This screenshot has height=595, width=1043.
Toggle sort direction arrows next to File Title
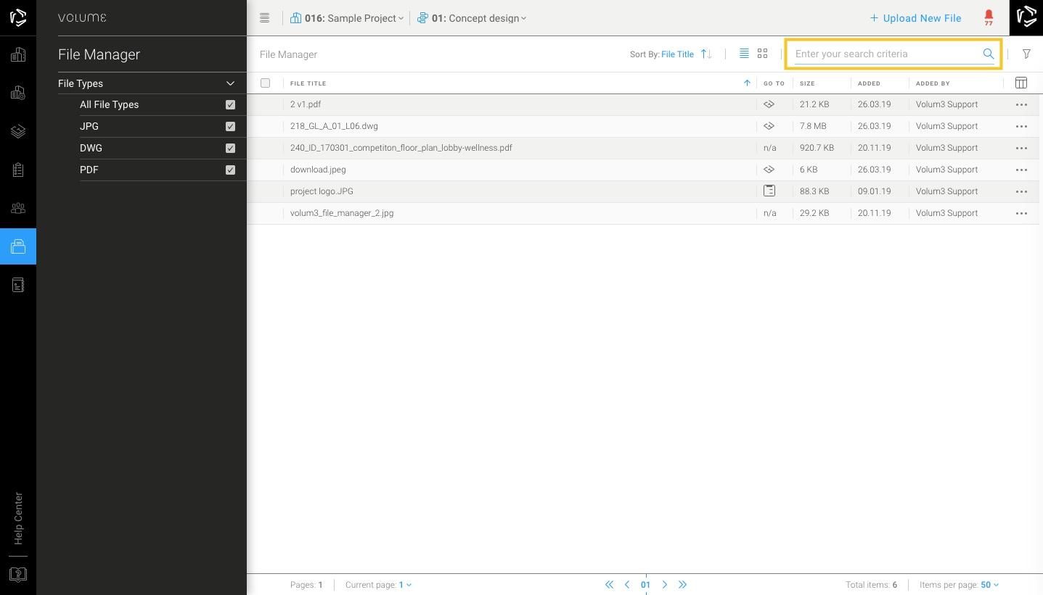pos(706,54)
